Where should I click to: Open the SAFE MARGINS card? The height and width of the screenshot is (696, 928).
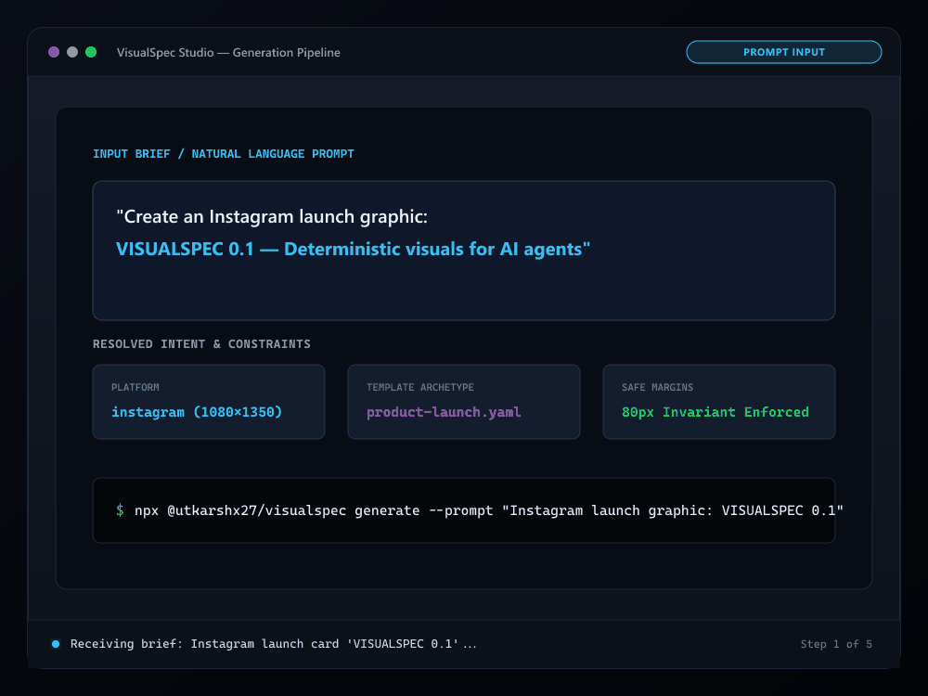[x=719, y=402]
